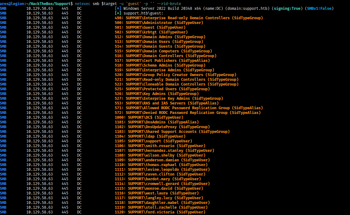Image resolution: width=350 pixels, height=215 pixels.
Task: Click the 'SMBv1:False' text in banner
Action: 319,9
